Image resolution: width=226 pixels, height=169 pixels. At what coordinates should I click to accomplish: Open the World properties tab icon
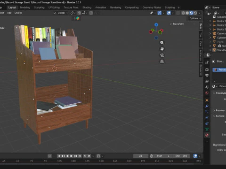point(207,93)
